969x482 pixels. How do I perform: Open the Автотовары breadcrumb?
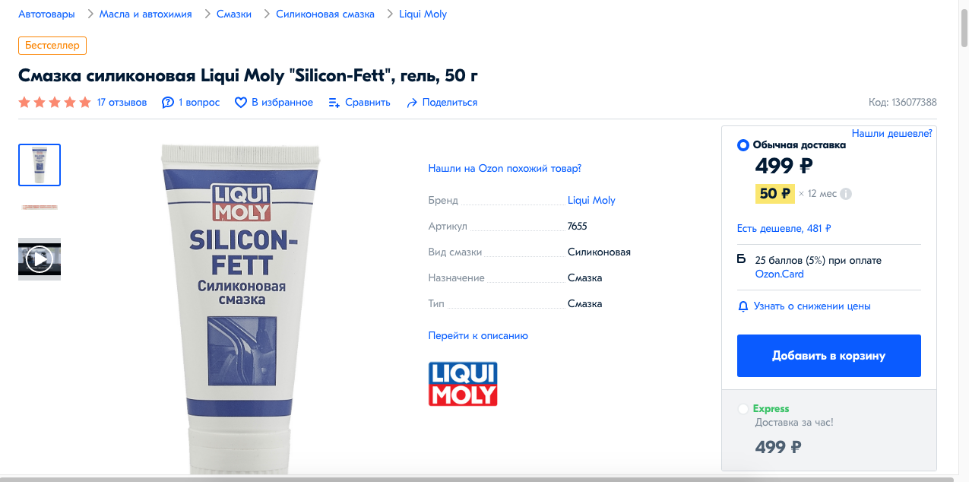pos(46,14)
